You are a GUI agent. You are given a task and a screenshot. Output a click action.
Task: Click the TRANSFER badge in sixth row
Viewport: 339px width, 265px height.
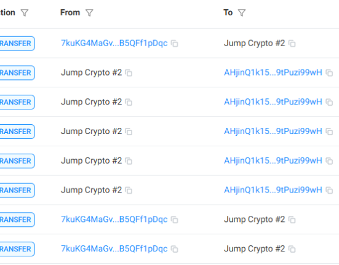click(x=17, y=190)
